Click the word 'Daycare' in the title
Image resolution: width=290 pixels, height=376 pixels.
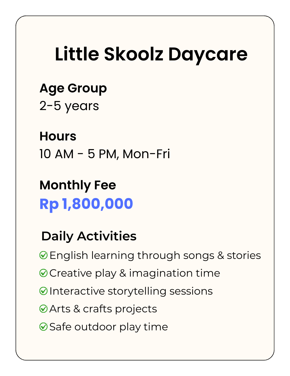208,54
